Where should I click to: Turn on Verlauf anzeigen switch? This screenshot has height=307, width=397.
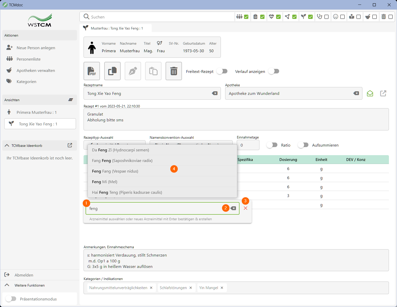tap(274, 71)
